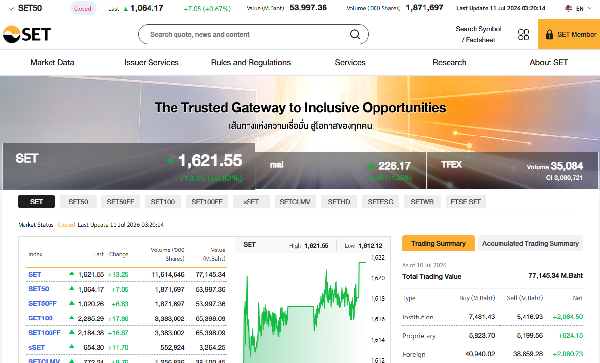Open the four-squares apps grid icon
This screenshot has height=363, width=600.
[x=524, y=34]
